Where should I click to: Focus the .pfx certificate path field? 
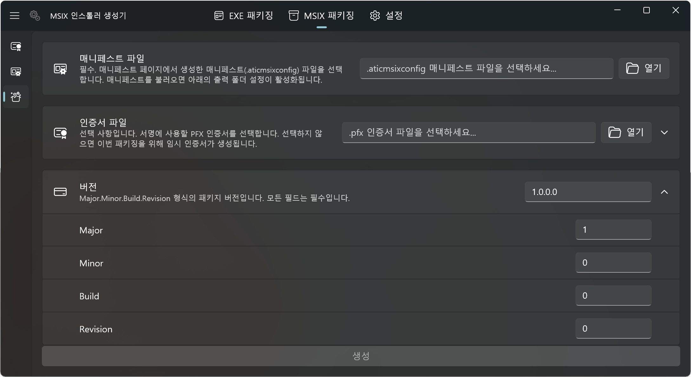pos(469,133)
